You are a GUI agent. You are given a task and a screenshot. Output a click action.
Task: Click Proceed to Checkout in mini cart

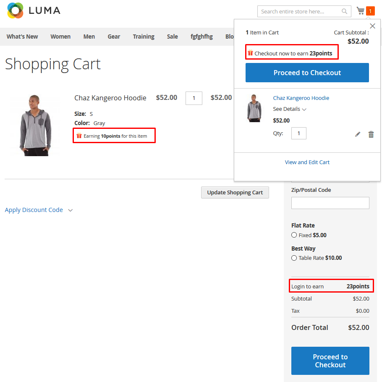pyautogui.click(x=307, y=73)
